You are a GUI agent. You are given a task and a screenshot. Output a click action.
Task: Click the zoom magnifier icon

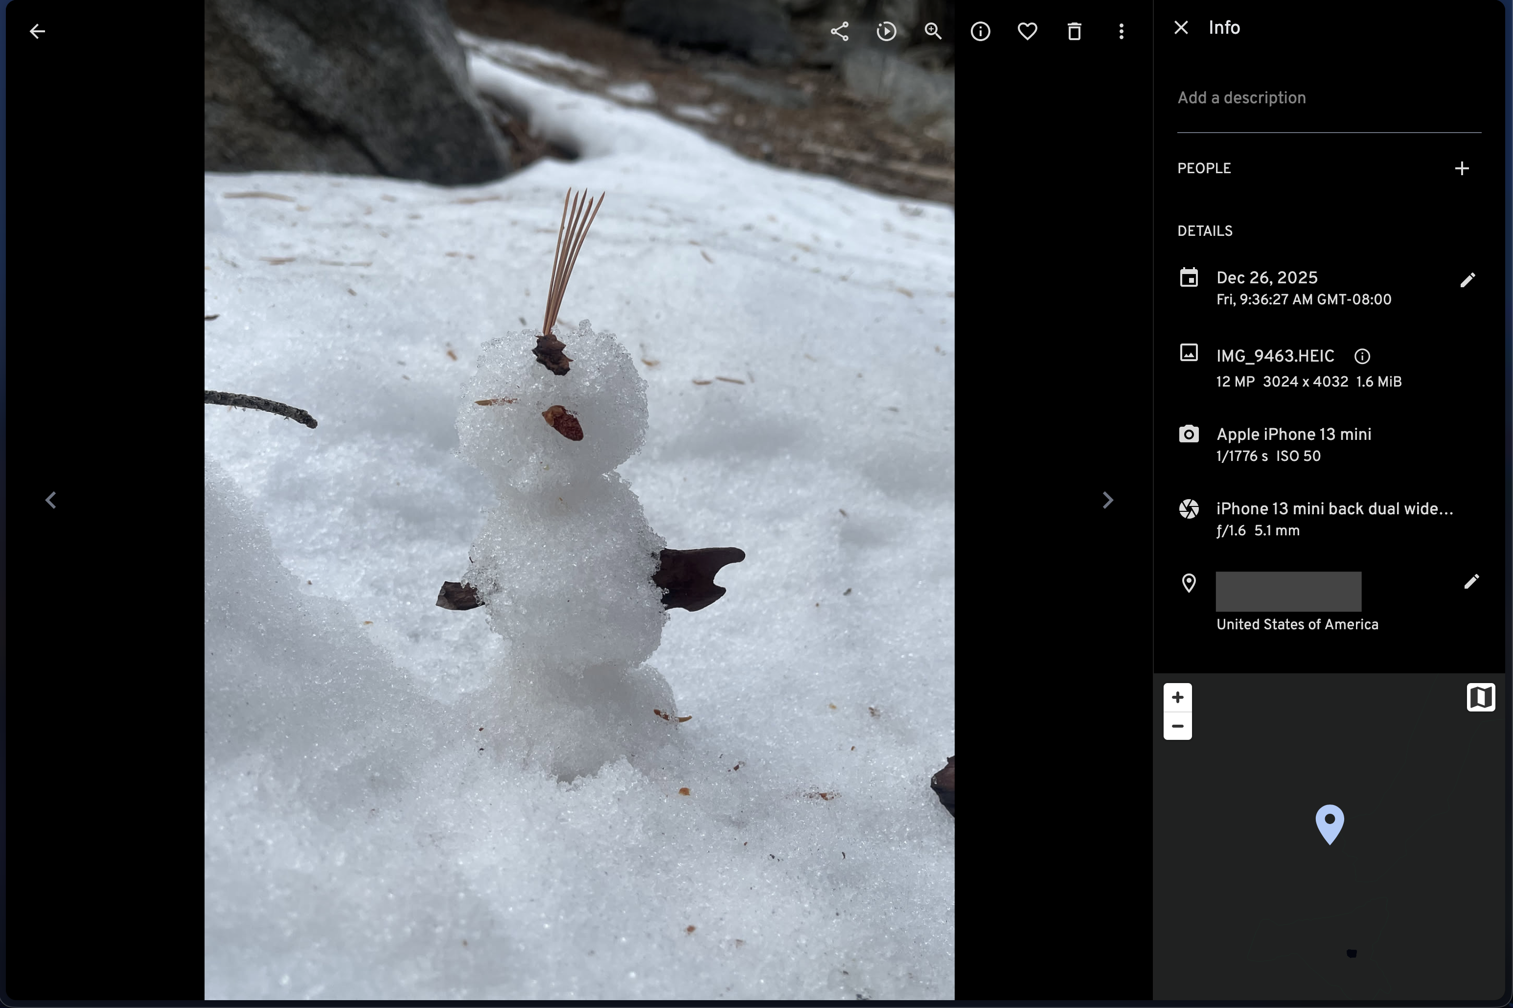coord(933,31)
